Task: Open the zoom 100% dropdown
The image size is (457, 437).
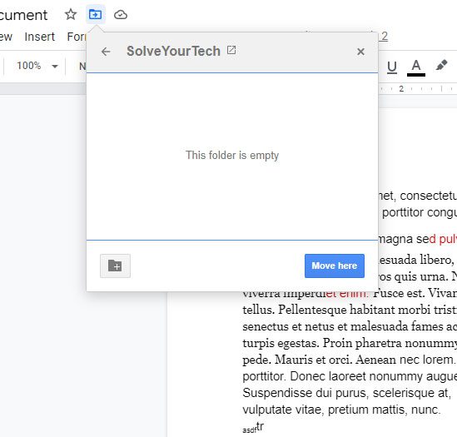Action: coord(37,66)
